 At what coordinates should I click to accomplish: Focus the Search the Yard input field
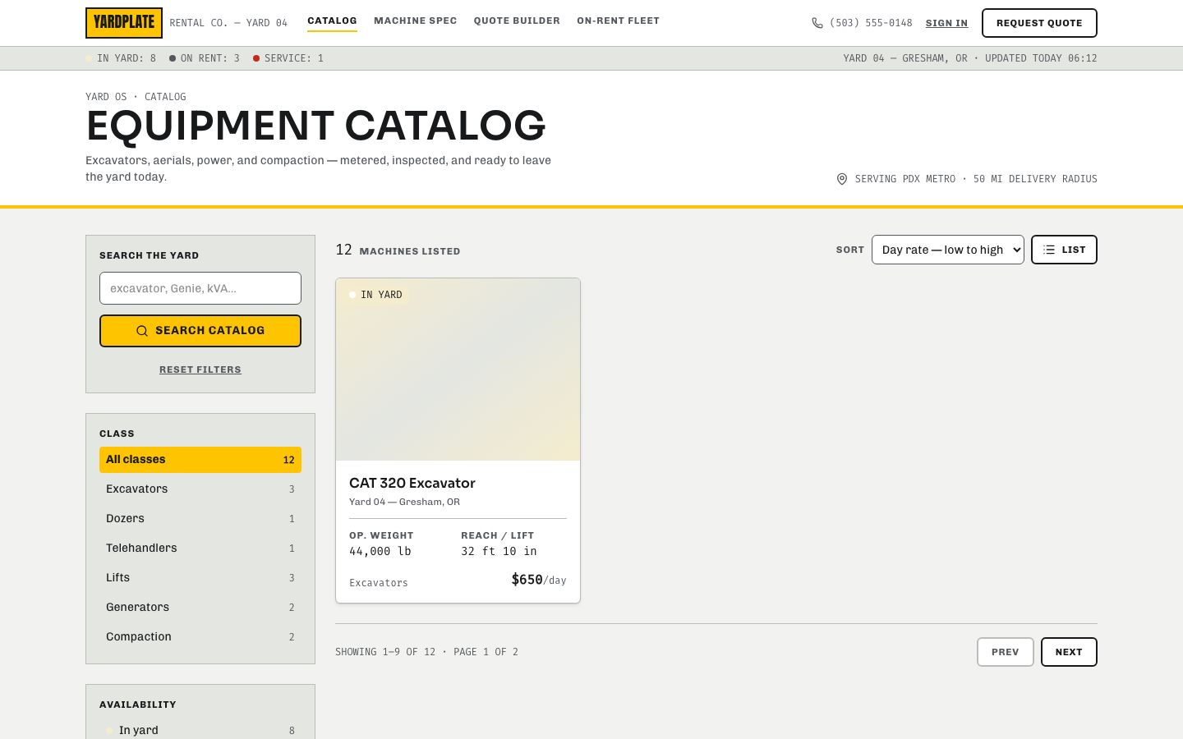tap(200, 288)
